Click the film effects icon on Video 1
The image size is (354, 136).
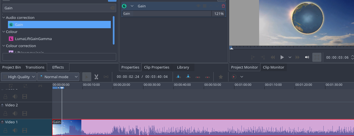(x=25, y=130)
